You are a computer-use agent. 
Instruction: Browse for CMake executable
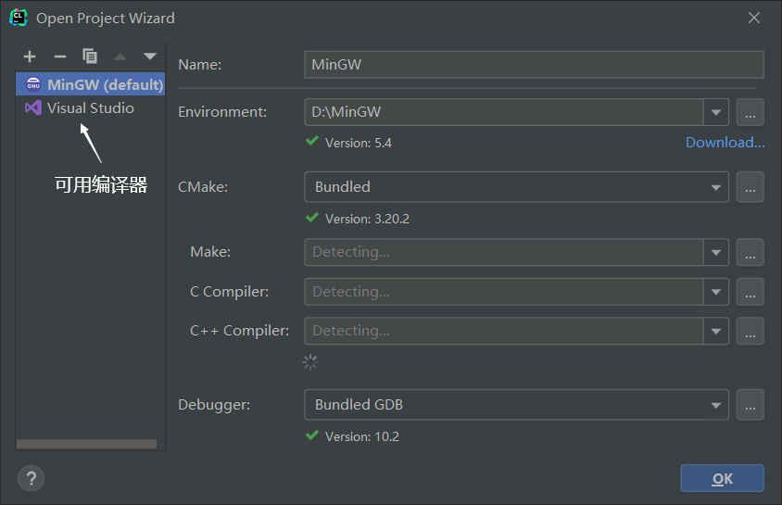click(x=750, y=187)
